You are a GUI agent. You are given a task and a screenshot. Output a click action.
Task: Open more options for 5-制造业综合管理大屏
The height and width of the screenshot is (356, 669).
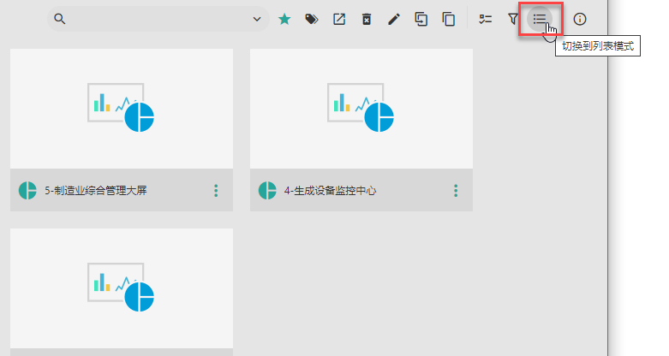tap(216, 191)
